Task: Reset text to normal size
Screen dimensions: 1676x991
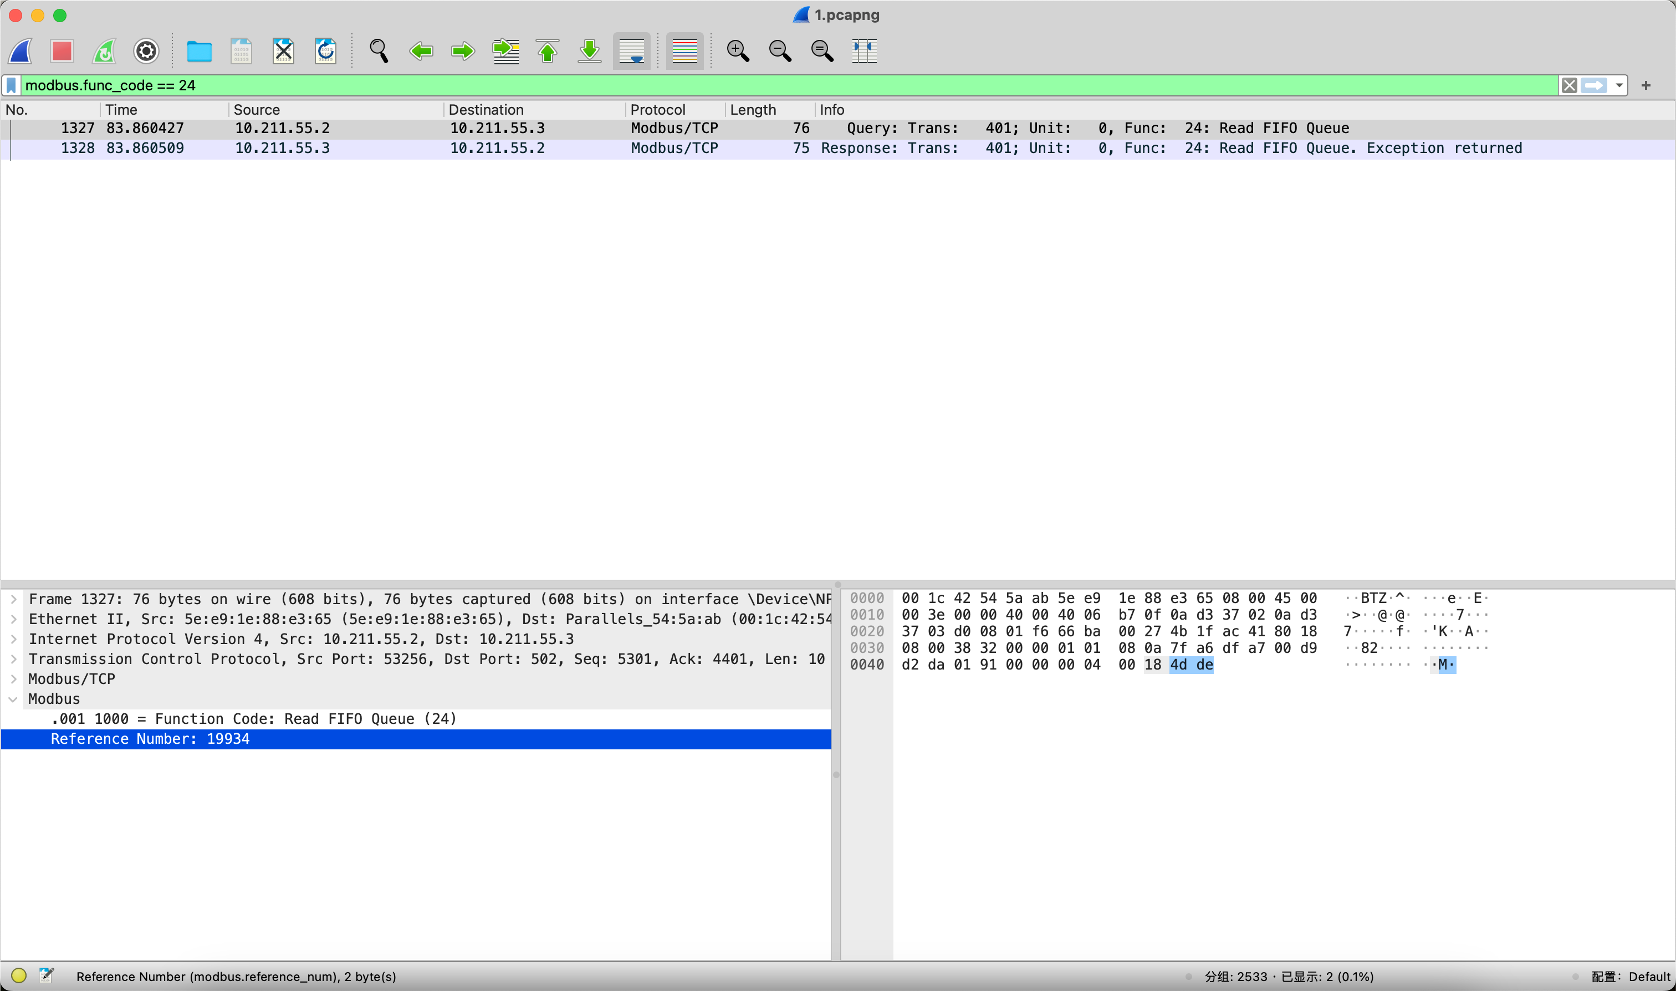Action: pos(822,51)
